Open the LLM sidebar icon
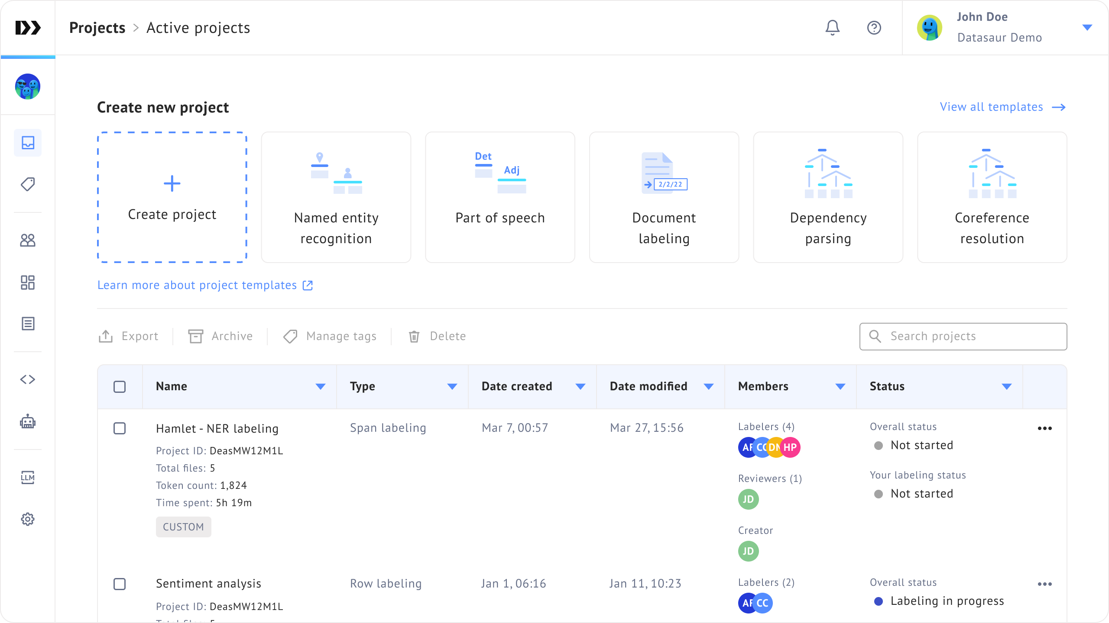Image resolution: width=1109 pixels, height=623 pixels. [x=28, y=477]
